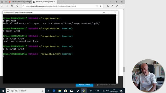
Task: Open Mail app from taskbar
Action: (72, 91)
